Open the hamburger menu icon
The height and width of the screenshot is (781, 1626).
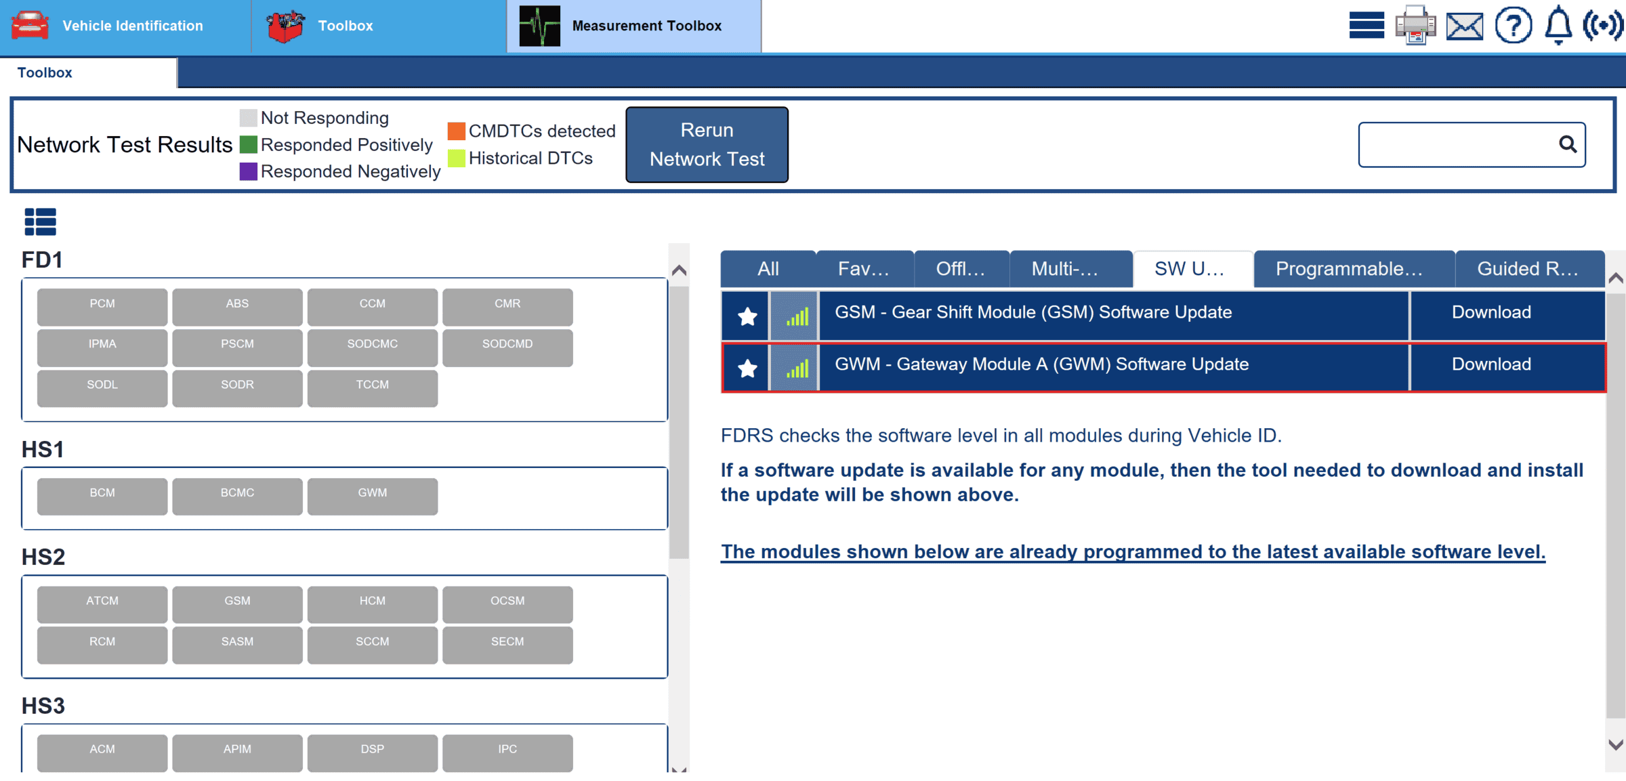[x=1366, y=26]
